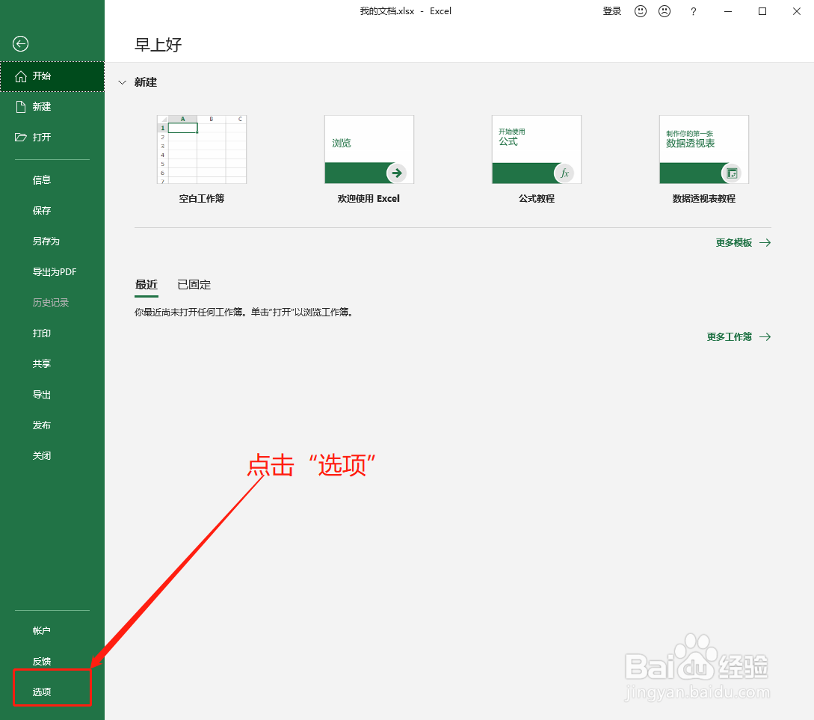This screenshot has height=720, width=814.
Task: Click the arrow next to 更多模板
Action: 765,243
